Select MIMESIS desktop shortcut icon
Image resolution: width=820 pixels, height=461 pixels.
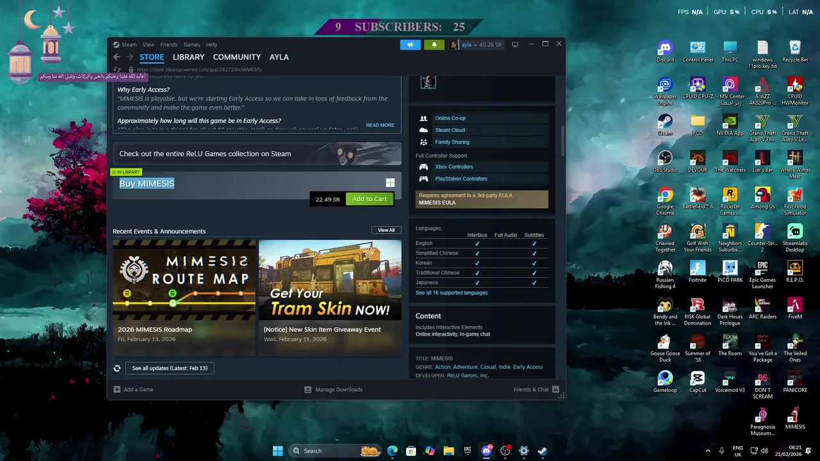tap(795, 419)
